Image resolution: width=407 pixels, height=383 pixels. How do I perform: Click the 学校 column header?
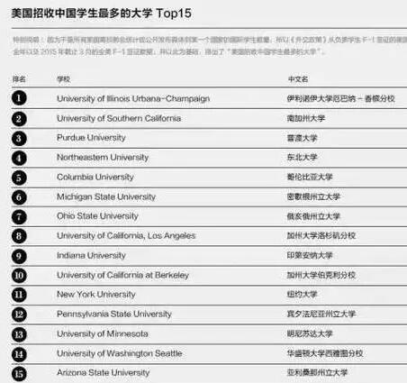click(64, 79)
